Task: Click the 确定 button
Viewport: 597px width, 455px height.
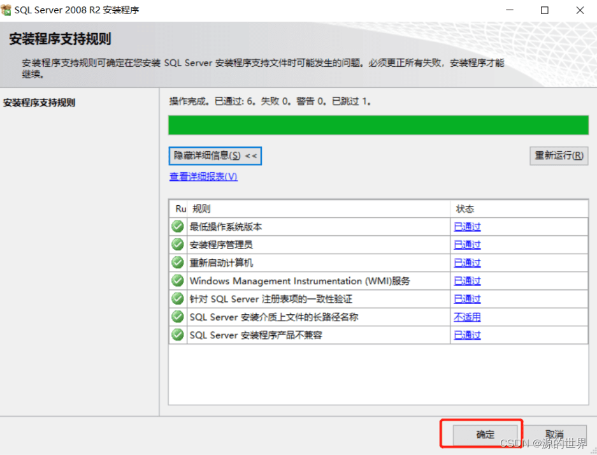Action: [485, 435]
